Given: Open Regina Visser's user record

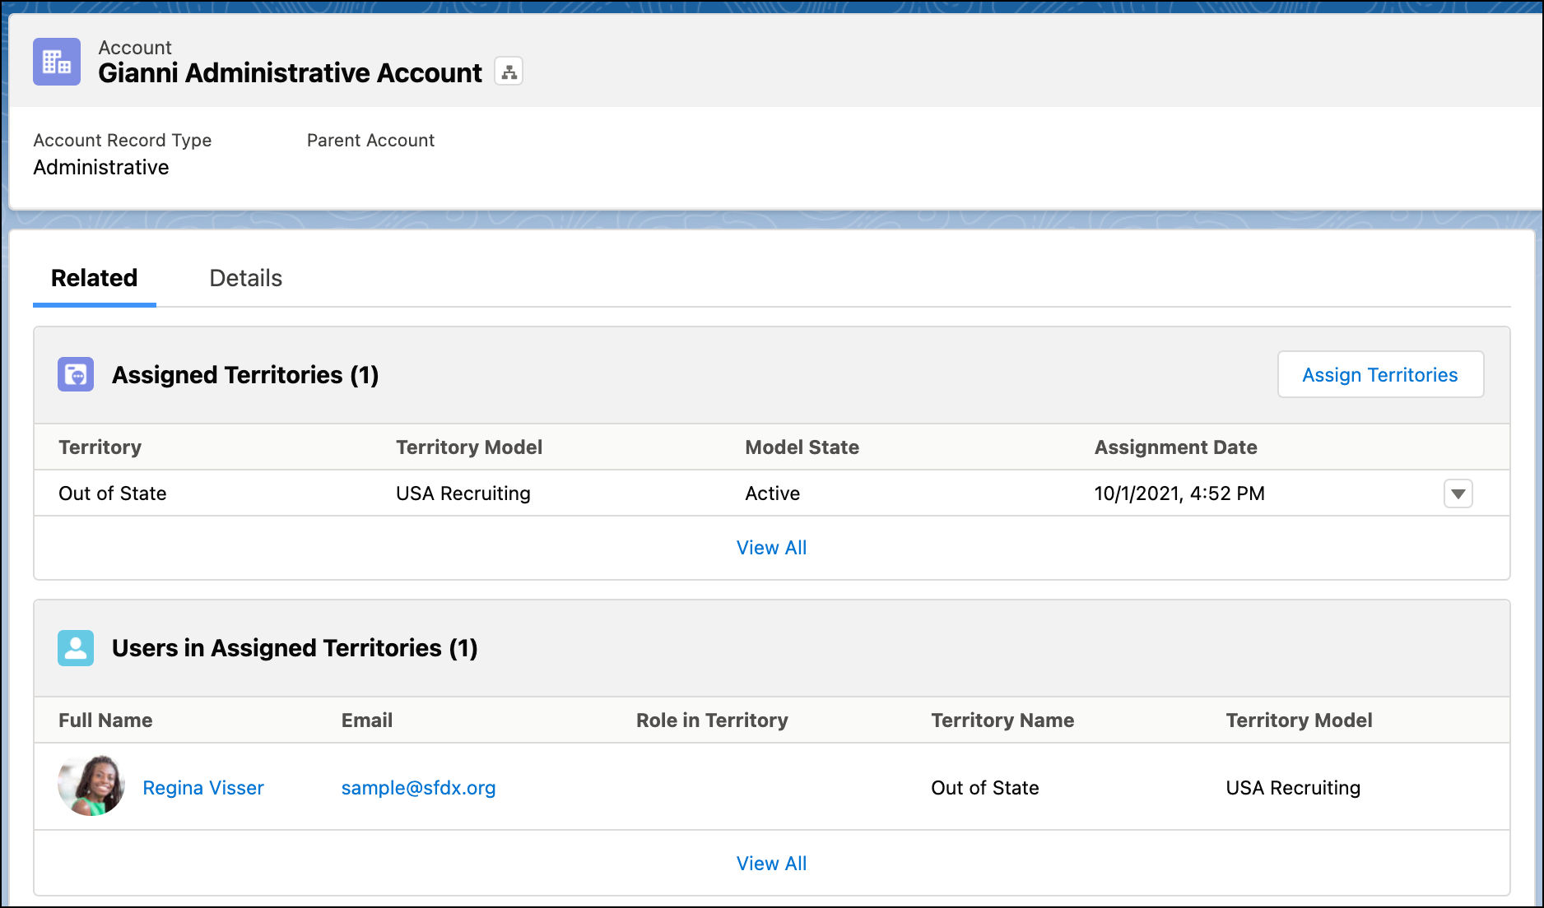Looking at the screenshot, I should [x=203, y=788].
